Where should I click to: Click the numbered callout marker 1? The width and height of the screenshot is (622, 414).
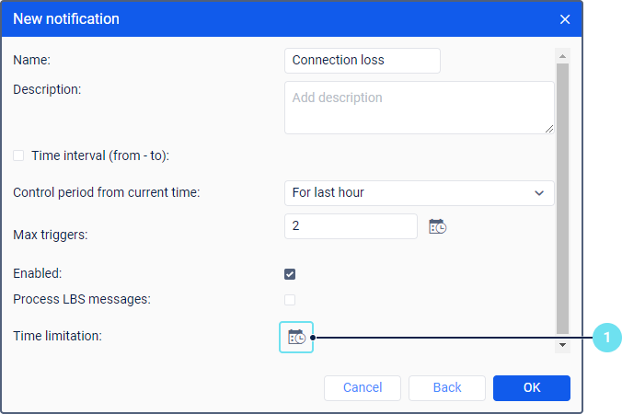pos(607,339)
